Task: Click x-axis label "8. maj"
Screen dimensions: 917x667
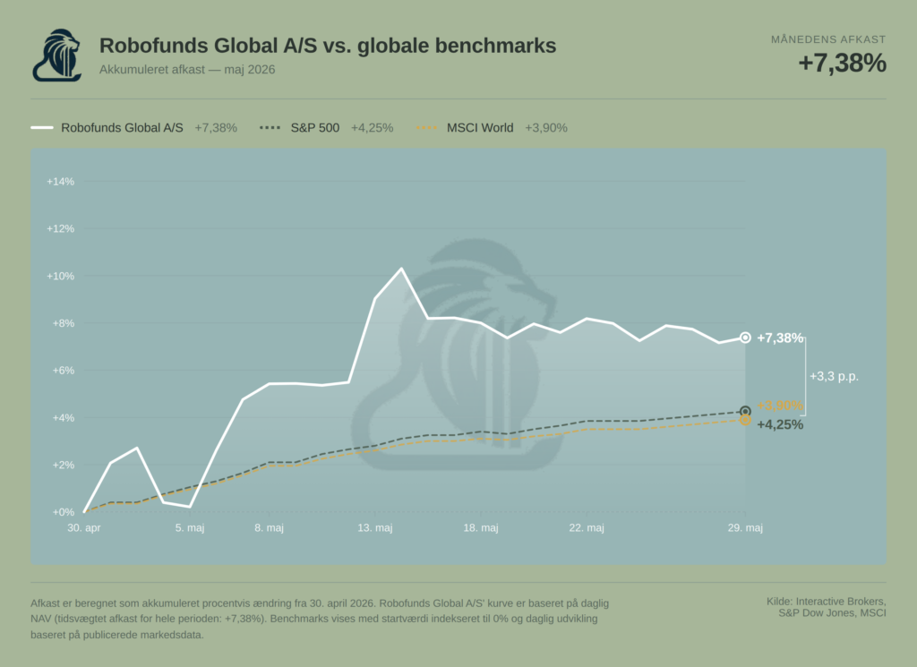Action: click(x=269, y=528)
